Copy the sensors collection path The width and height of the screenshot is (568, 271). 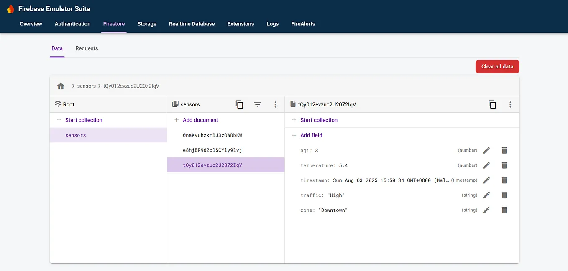point(239,104)
